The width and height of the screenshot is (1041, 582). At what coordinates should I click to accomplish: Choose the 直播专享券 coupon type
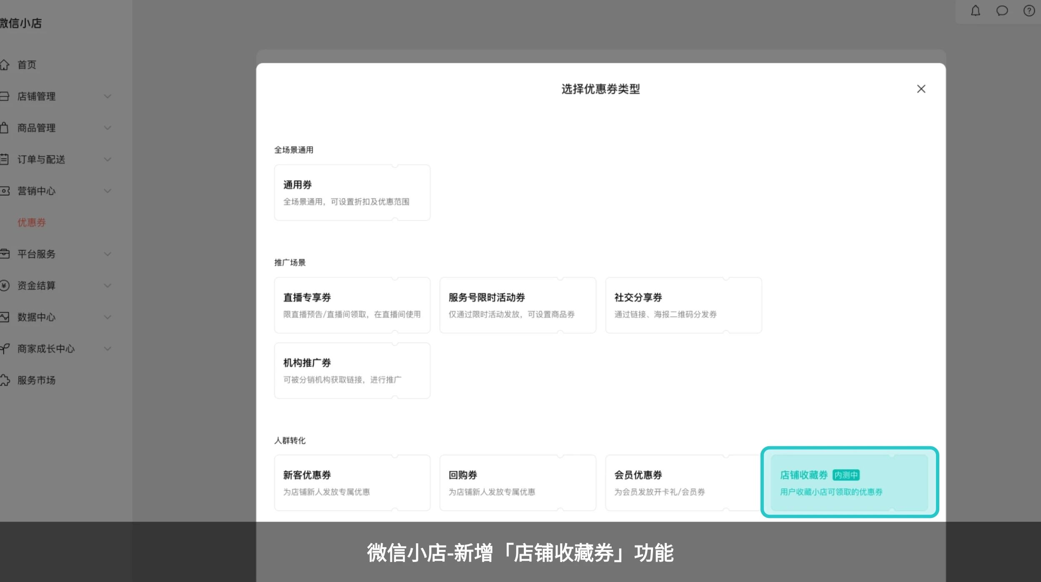(352, 305)
